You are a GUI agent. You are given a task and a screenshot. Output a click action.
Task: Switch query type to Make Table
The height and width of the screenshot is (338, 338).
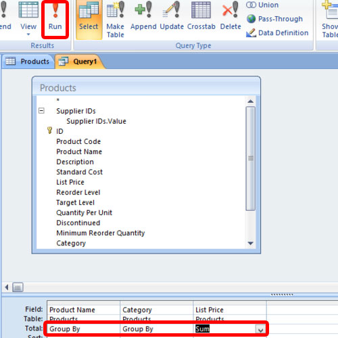(116, 20)
